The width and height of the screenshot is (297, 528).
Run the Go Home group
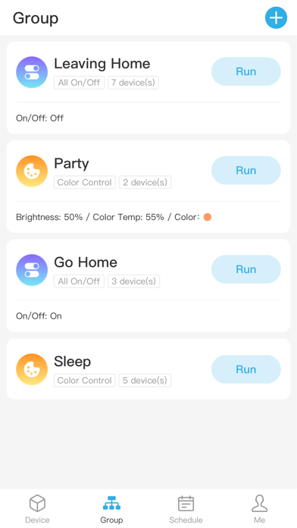click(246, 269)
